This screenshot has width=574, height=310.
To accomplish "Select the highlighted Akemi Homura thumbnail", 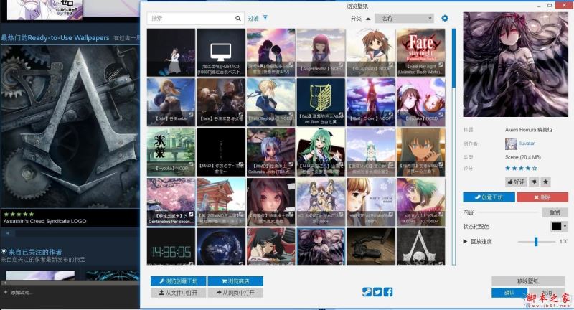I will click(x=321, y=246).
